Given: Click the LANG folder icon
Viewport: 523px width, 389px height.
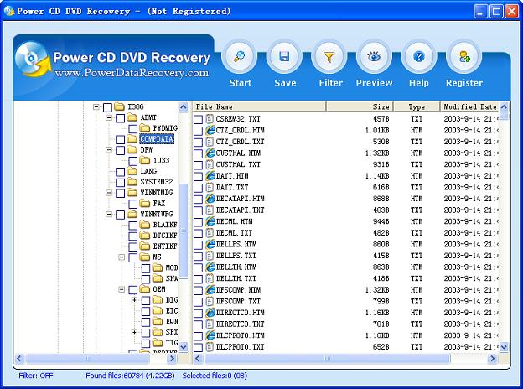Looking at the screenshot, I should (132, 171).
